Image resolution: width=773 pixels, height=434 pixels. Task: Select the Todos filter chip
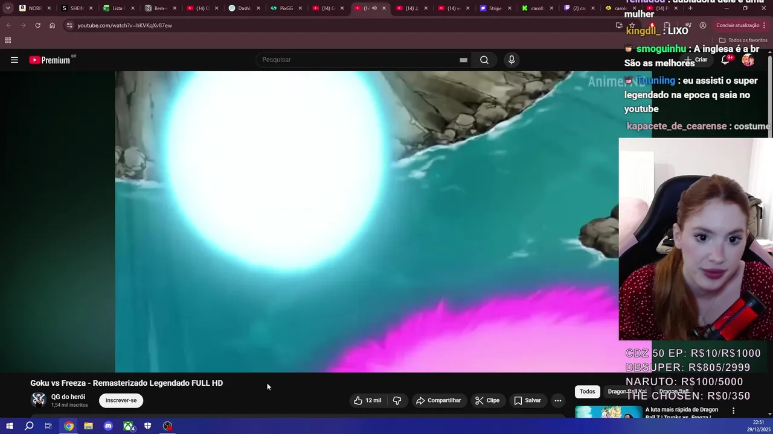click(588, 391)
